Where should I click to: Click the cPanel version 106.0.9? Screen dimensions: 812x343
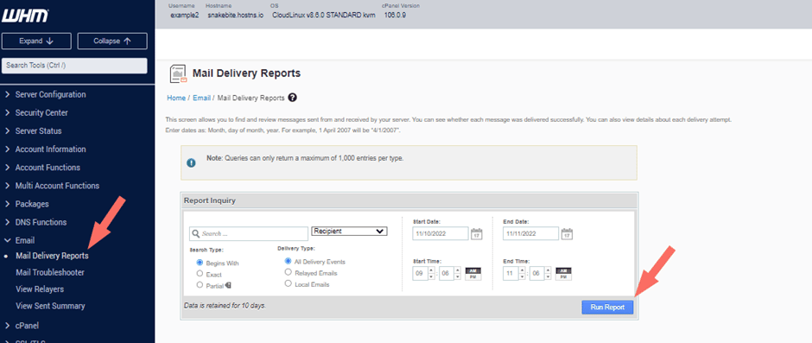click(x=395, y=15)
